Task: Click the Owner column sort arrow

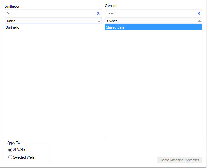Action: (199, 21)
